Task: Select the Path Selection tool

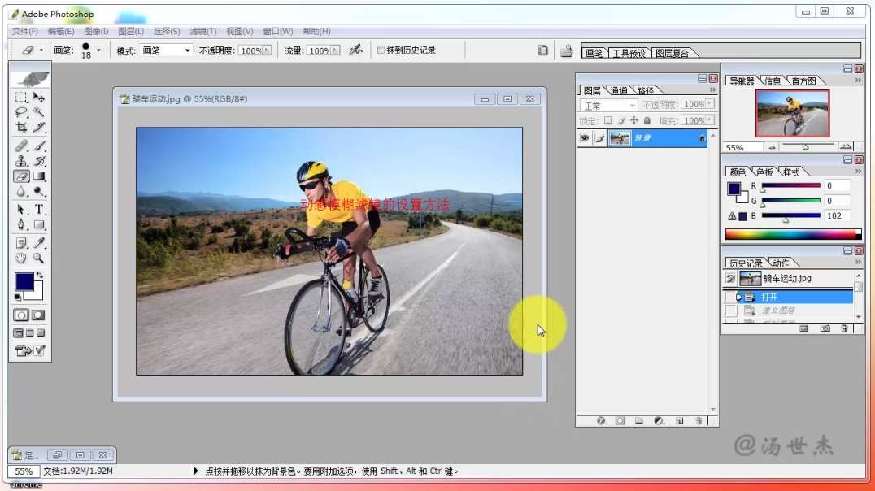Action: tap(21, 210)
